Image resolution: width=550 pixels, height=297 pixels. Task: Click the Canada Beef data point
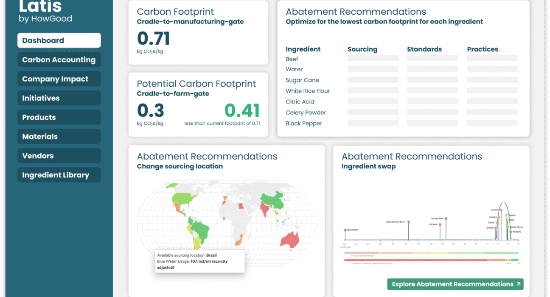coord(446,219)
